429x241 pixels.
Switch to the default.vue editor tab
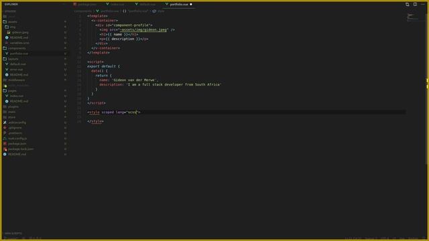coord(145,5)
